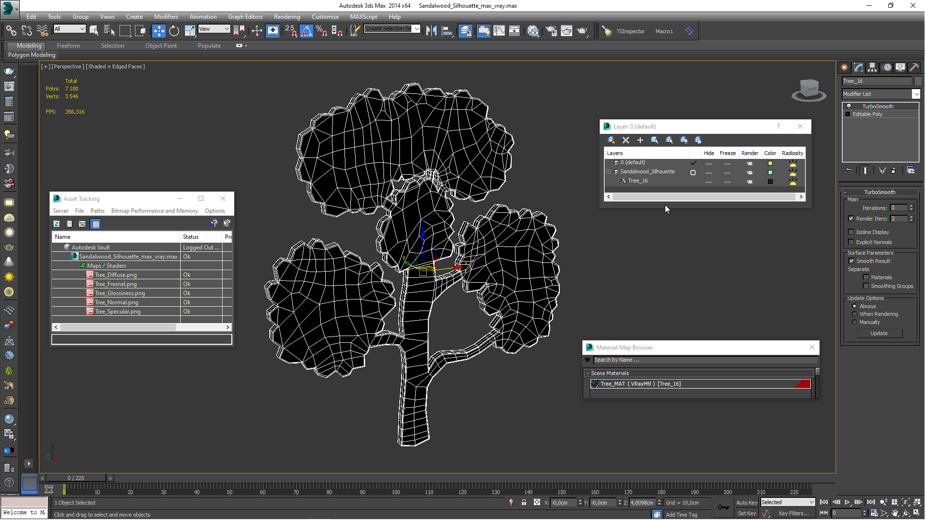The image size is (925, 520).
Task: Select the When Rendering update option
Action: pyautogui.click(x=855, y=314)
